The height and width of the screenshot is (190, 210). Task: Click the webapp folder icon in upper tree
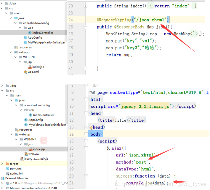coord(16,52)
